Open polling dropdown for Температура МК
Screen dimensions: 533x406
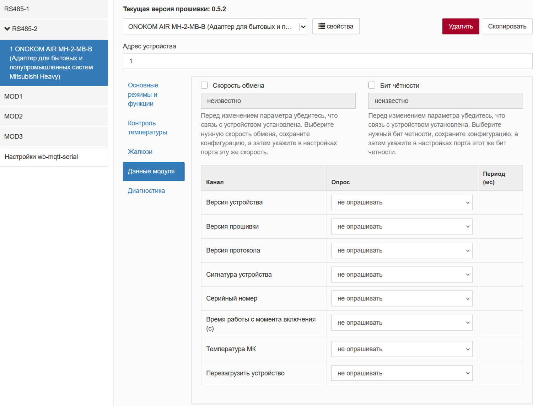tap(402, 349)
